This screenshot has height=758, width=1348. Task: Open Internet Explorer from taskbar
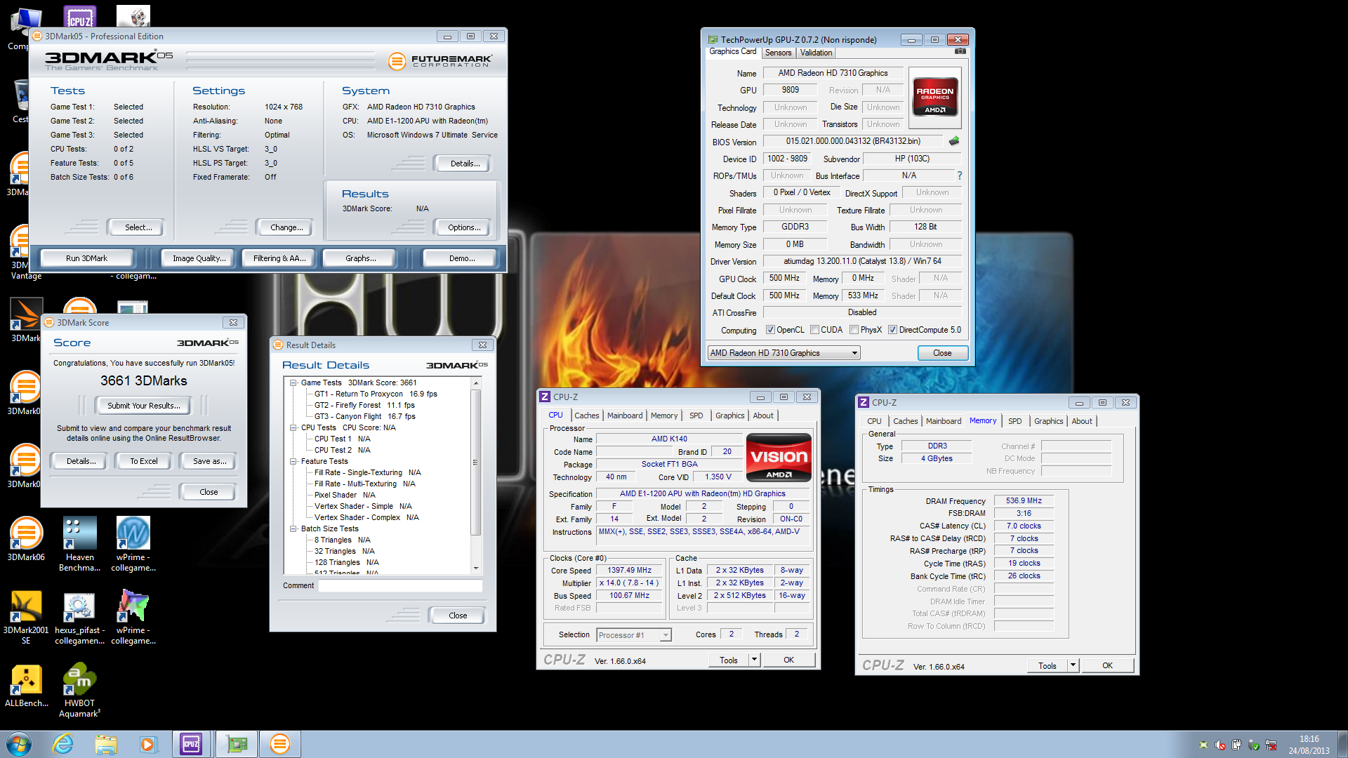[63, 744]
